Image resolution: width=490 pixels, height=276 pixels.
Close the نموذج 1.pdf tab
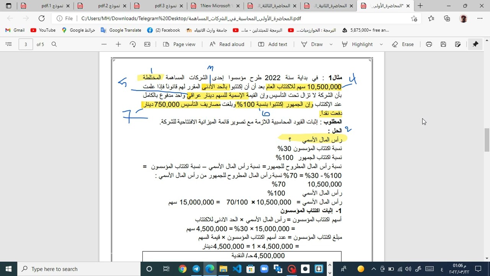pos(68,6)
